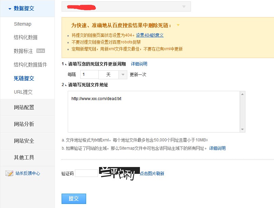This screenshot has height=208, width=274.
Task: Expand the 网站配置 section
Action: point(24,107)
